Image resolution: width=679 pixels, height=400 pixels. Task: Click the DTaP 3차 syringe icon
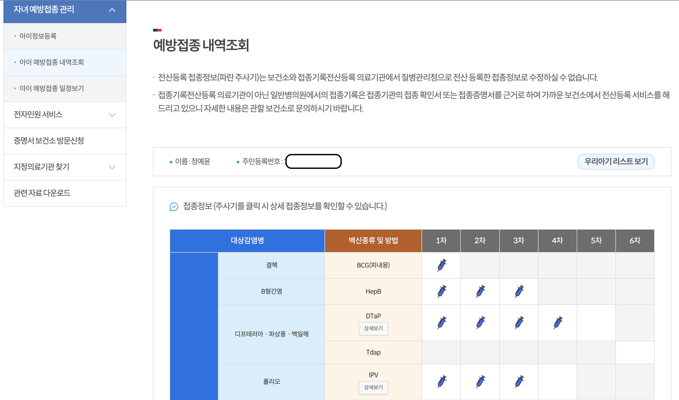(x=519, y=323)
